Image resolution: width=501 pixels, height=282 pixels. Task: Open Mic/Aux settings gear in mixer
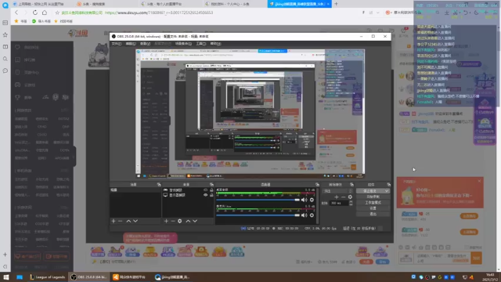(x=312, y=215)
